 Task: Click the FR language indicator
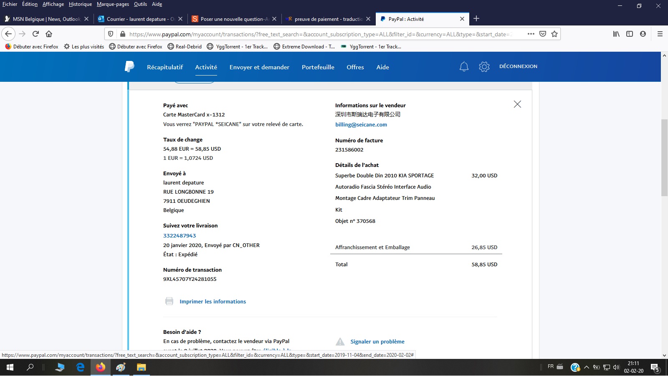551,366
